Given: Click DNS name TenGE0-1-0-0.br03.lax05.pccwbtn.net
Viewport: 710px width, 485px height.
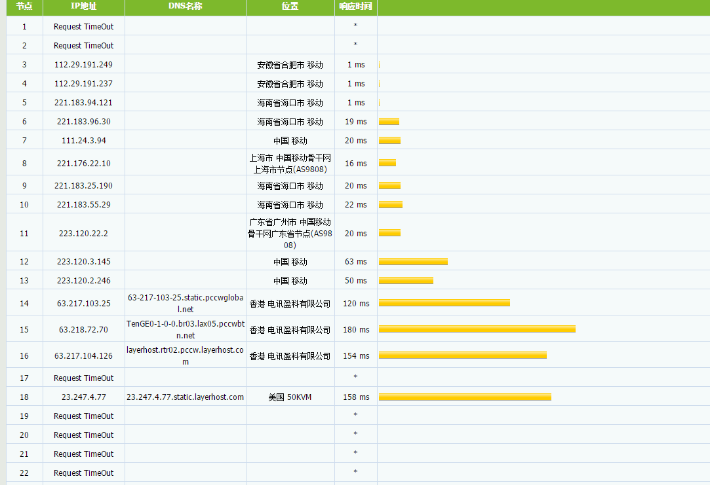Looking at the screenshot, I should pyautogui.click(x=186, y=329).
